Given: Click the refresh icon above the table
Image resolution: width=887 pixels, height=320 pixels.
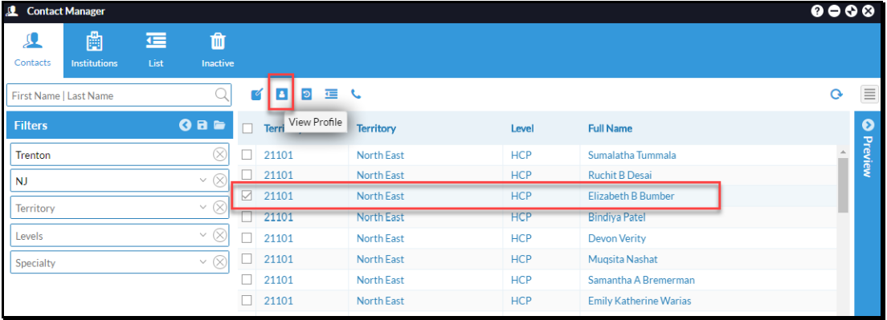Looking at the screenshot, I should [836, 95].
